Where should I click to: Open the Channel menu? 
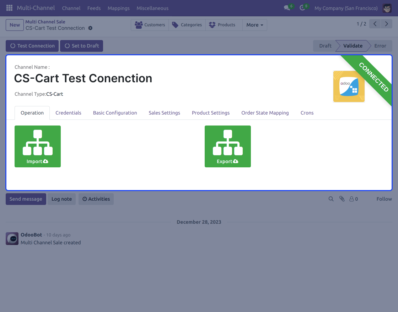(x=71, y=8)
